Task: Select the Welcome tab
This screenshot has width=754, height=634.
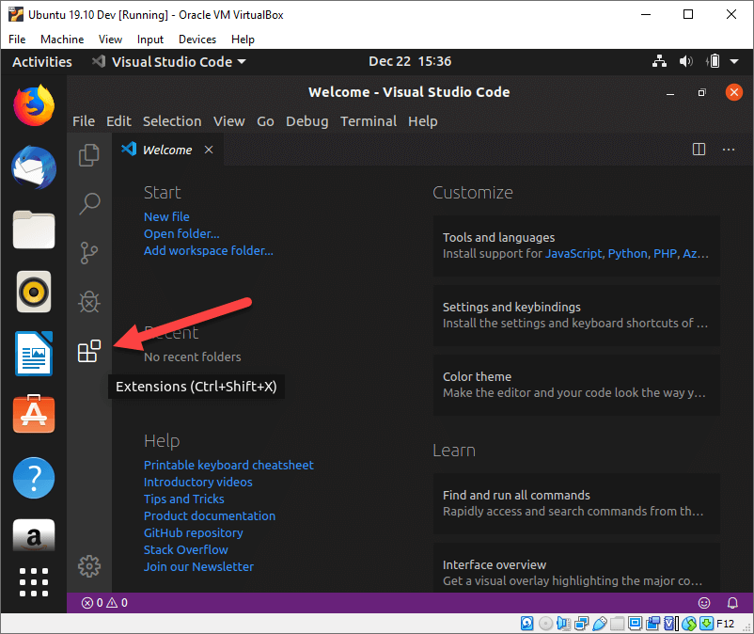Action: click(x=167, y=150)
